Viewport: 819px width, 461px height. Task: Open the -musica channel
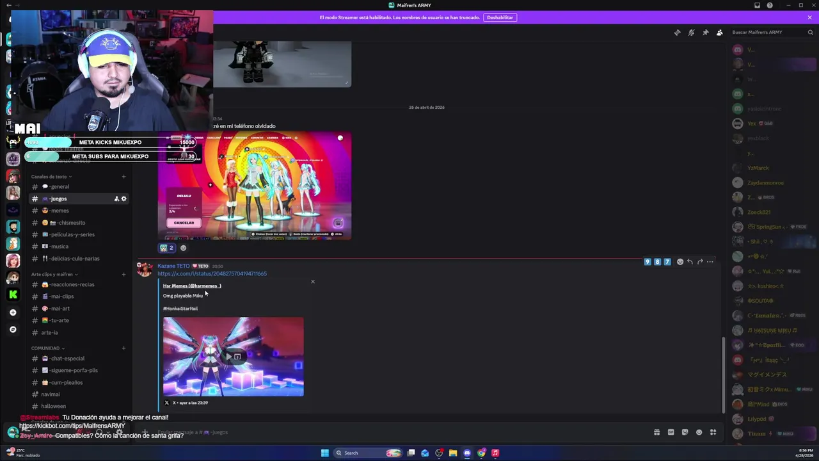pyautogui.click(x=80, y=247)
